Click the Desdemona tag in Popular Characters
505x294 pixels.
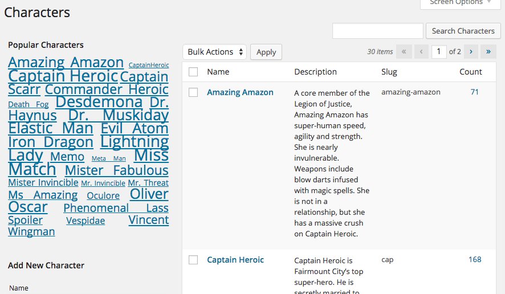point(99,102)
